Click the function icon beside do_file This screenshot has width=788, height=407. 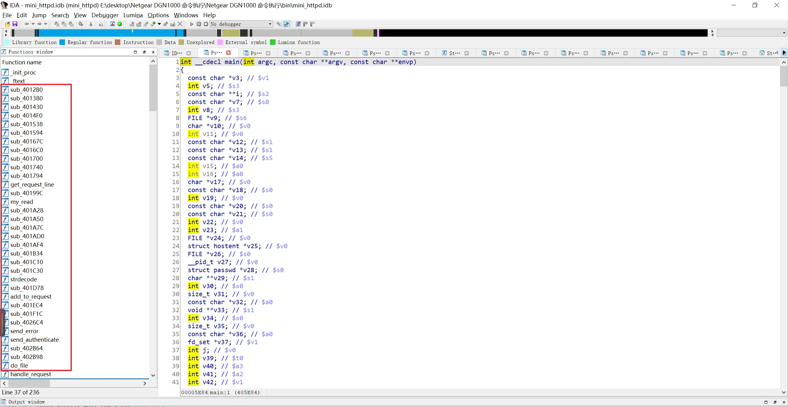5,365
